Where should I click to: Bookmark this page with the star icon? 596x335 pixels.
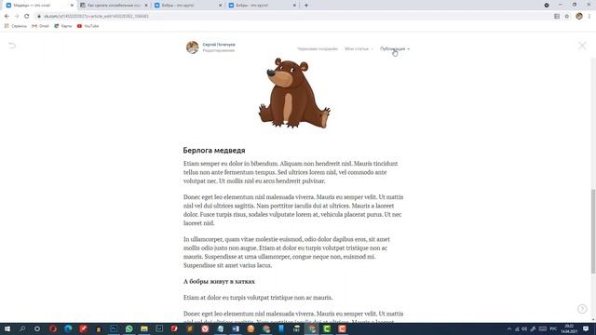tap(567, 17)
